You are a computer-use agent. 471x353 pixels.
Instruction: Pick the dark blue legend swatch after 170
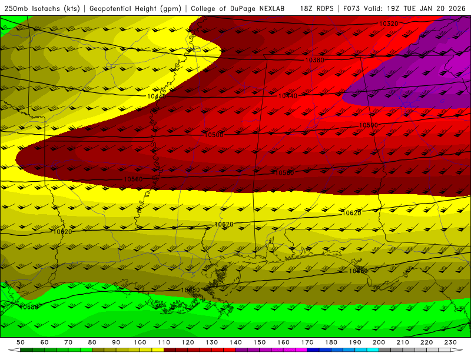[313, 350]
